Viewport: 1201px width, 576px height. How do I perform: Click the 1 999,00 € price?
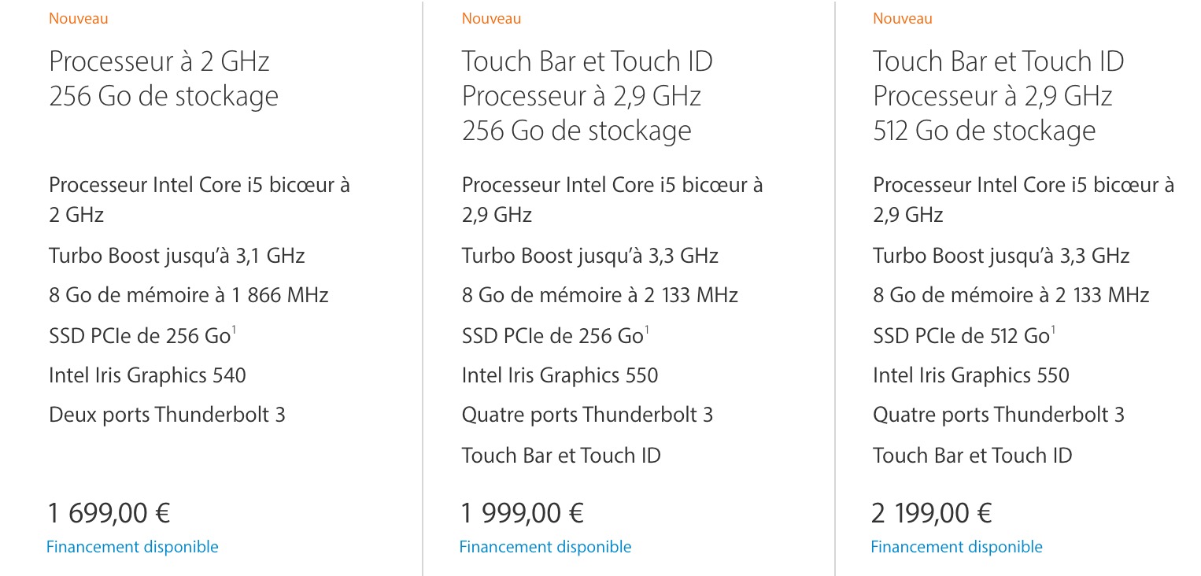pyautogui.click(x=522, y=513)
